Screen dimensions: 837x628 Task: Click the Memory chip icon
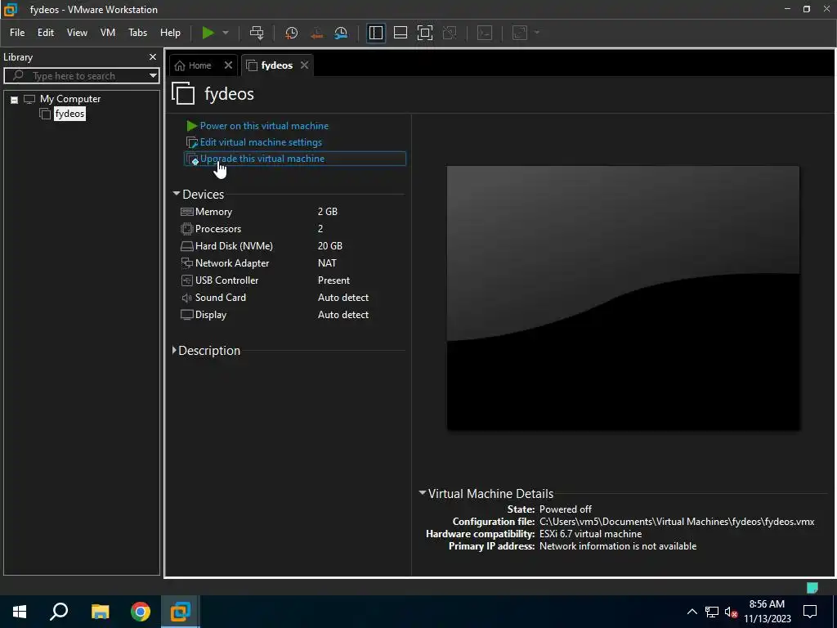(x=187, y=212)
